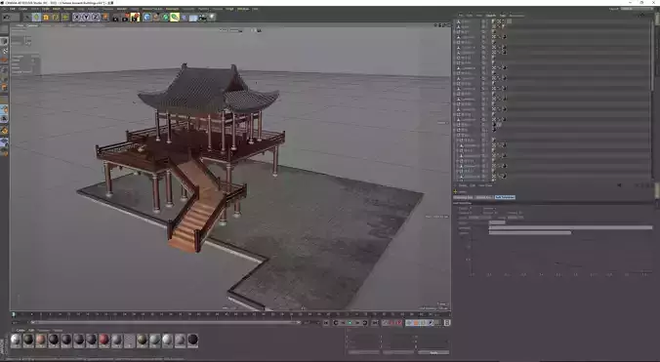Select the red sphere material thumbnail
660x362 pixels.
pyautogui.click(x=103, y=341)
